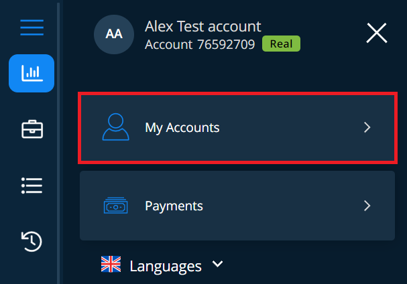
Task: Expand the My Accounts right chevron
Action: pyautogui.click(x=367, y=127)
